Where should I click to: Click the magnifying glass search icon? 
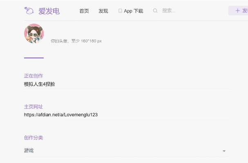pos(155,11)
